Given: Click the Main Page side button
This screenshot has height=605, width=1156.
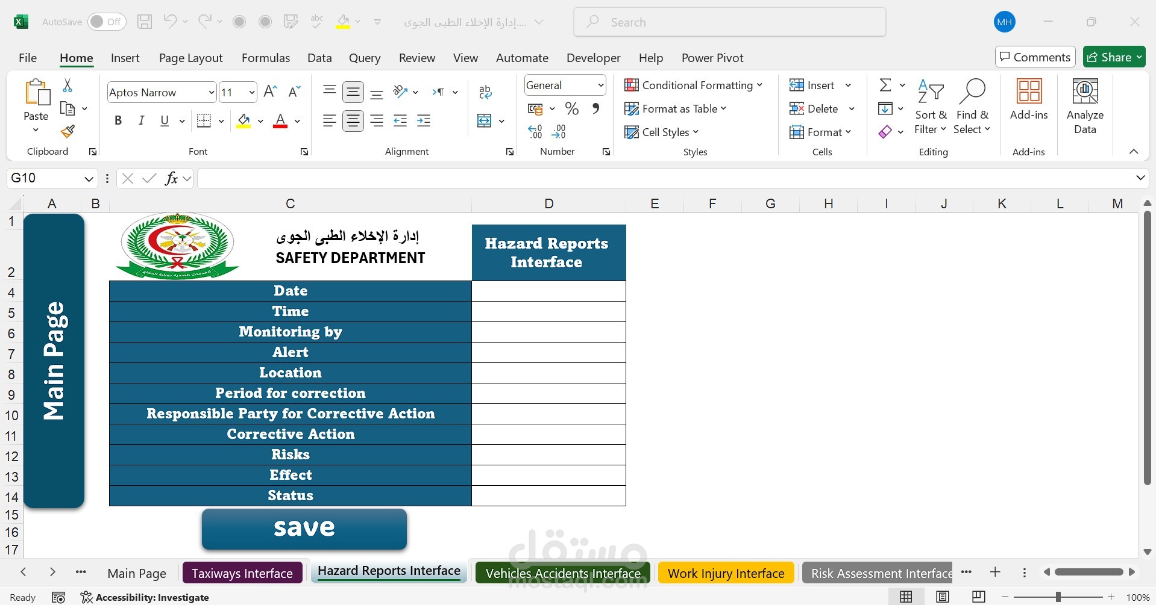Looking at the screenshot, I should 54,361.
